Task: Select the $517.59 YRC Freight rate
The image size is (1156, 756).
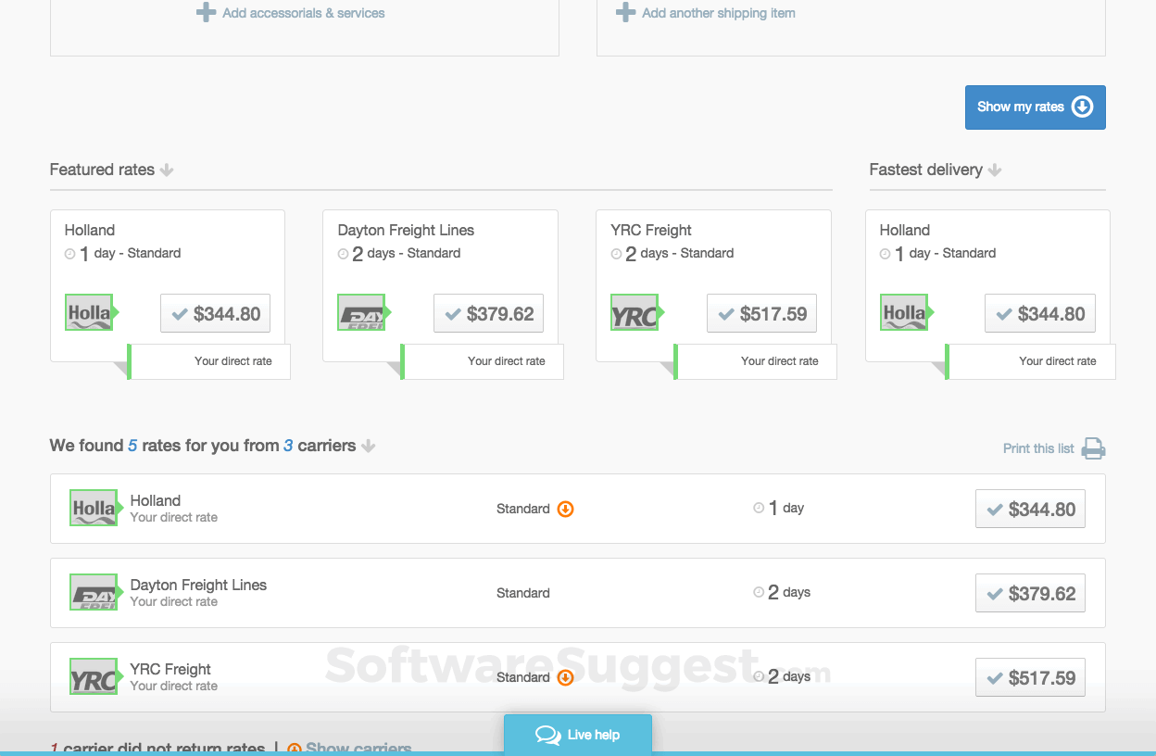Action: (1030, 676)
